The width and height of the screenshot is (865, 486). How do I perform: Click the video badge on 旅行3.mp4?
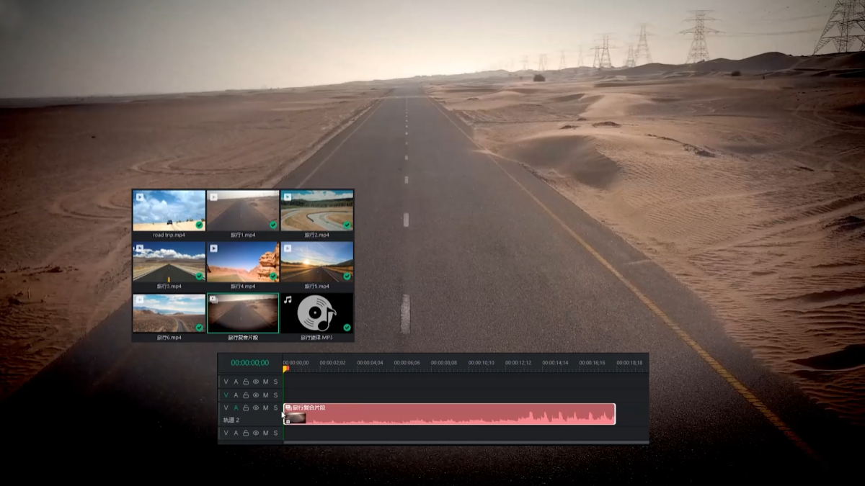[x=140, y=248]
